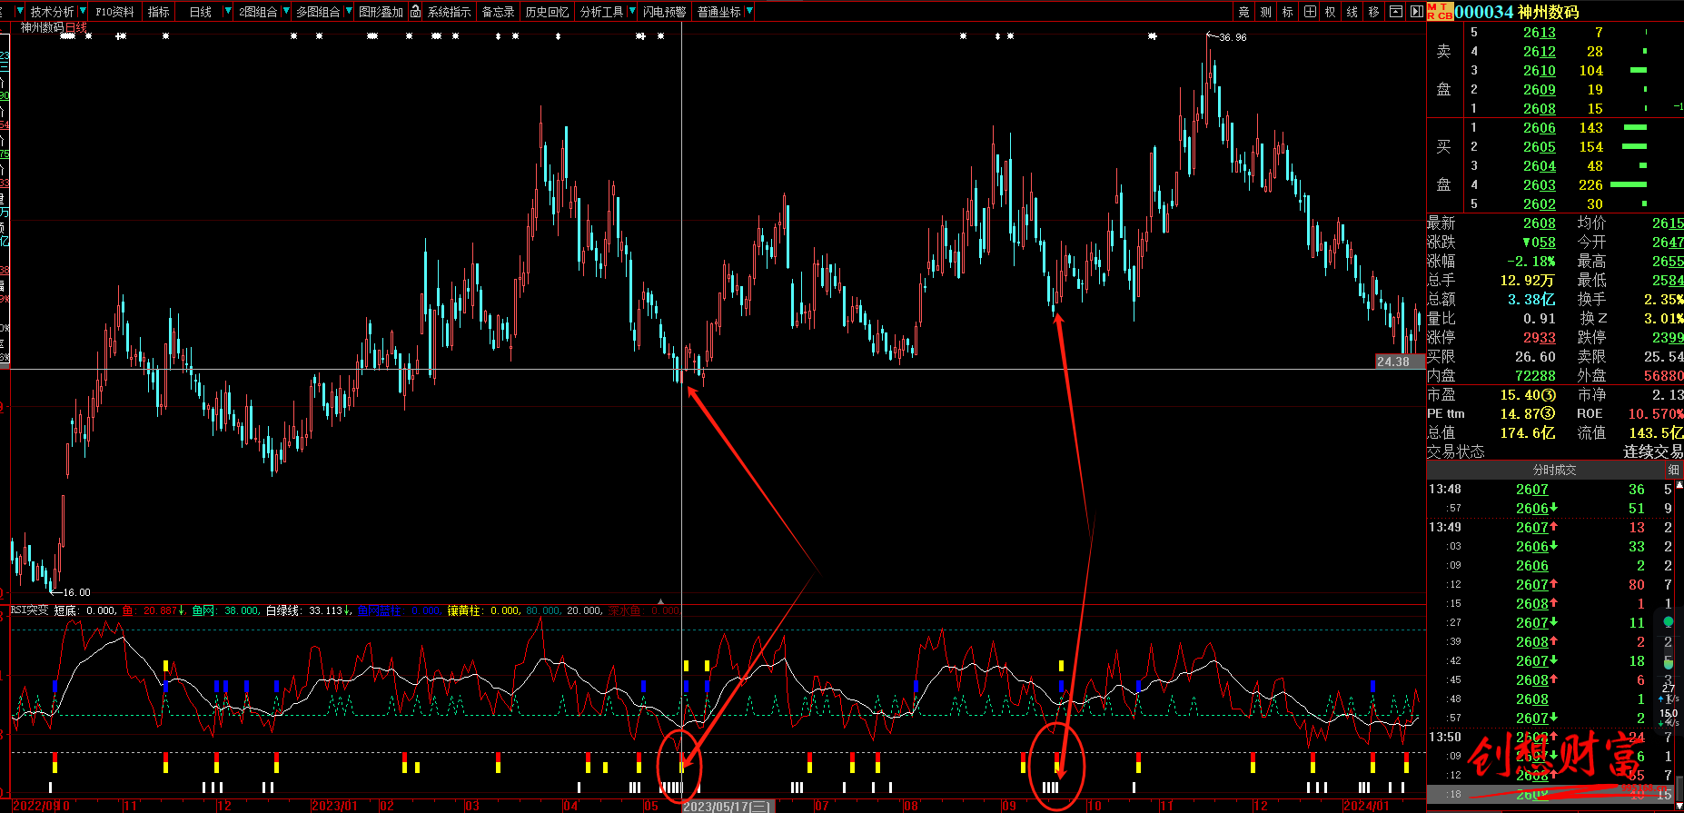The height and width of the screenshot is (813, 1684).
Task: Click the 涨停 price 2933
Action: [1540, 338]
